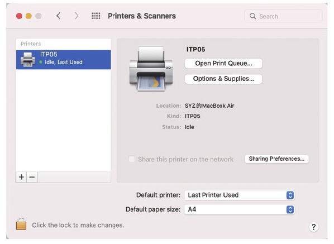Go back with the left chevron
The height and width of the screenshot is (244, 334).
coord(58,16)
